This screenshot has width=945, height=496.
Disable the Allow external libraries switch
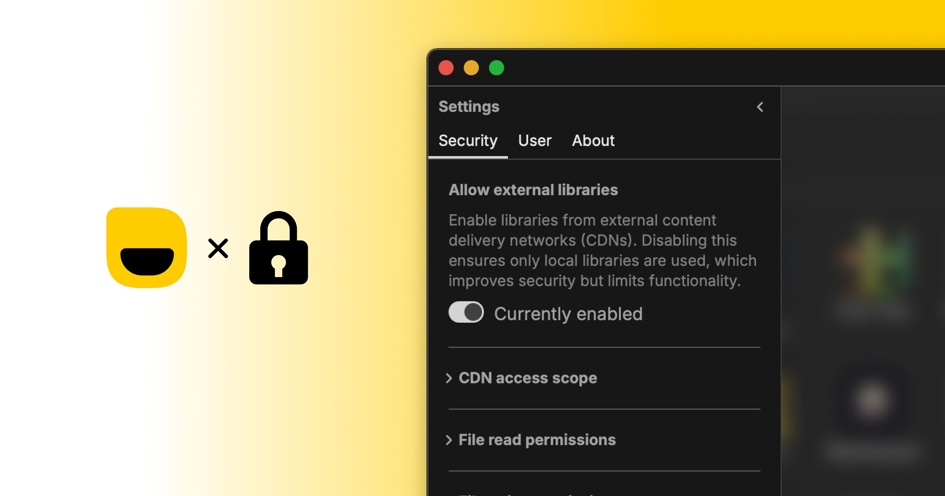[x=466, y=312]
